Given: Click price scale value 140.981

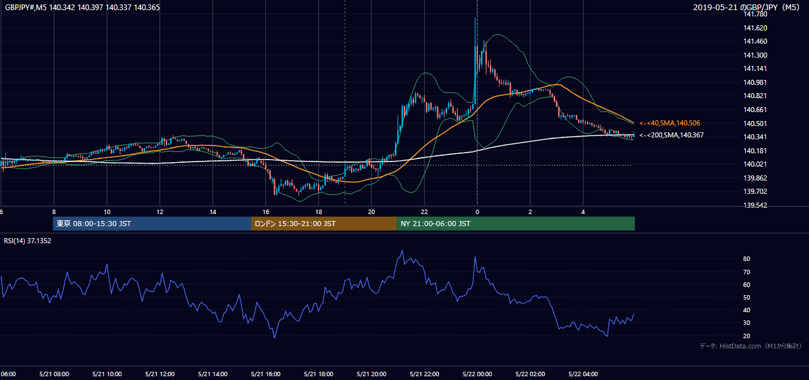Looking at the screenshot, I should [x=755, y=82].
